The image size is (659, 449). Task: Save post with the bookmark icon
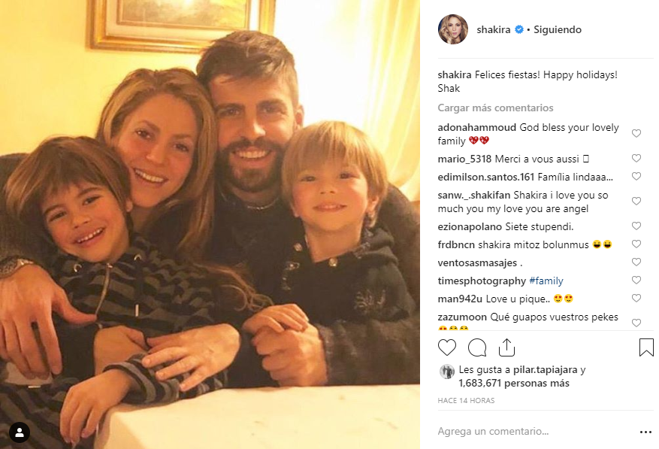click(x=645, y=347)
